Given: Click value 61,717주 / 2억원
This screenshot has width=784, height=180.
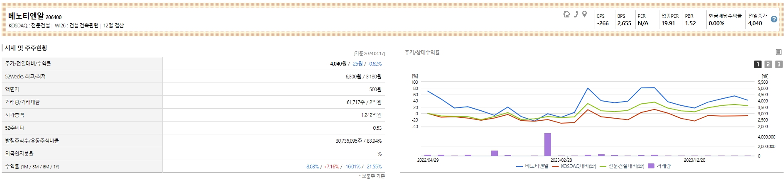Looking at the screenshot, I should tap(364, 102).
